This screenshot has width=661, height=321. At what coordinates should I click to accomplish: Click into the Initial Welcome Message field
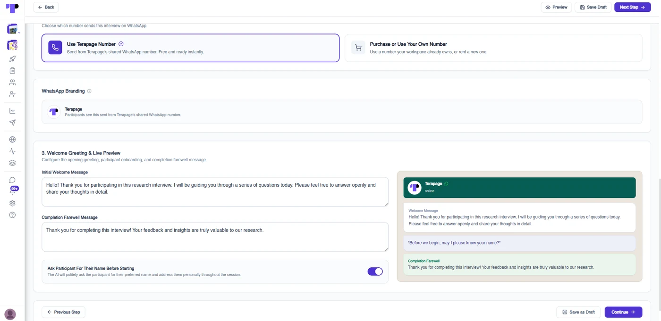click(x=215, y=192)
